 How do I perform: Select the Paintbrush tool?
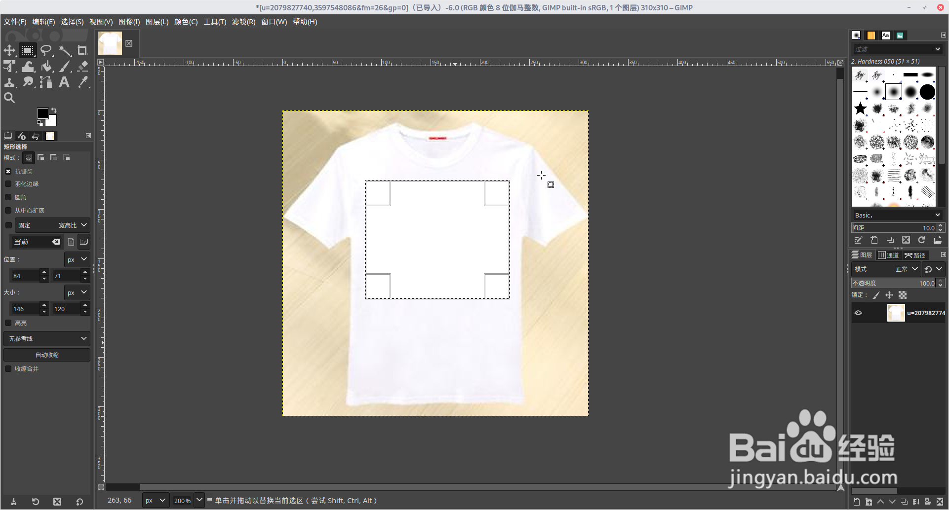click(x=65, y=66)
